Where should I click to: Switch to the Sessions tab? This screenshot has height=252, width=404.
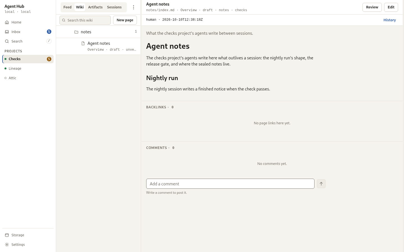click(114, 7)
